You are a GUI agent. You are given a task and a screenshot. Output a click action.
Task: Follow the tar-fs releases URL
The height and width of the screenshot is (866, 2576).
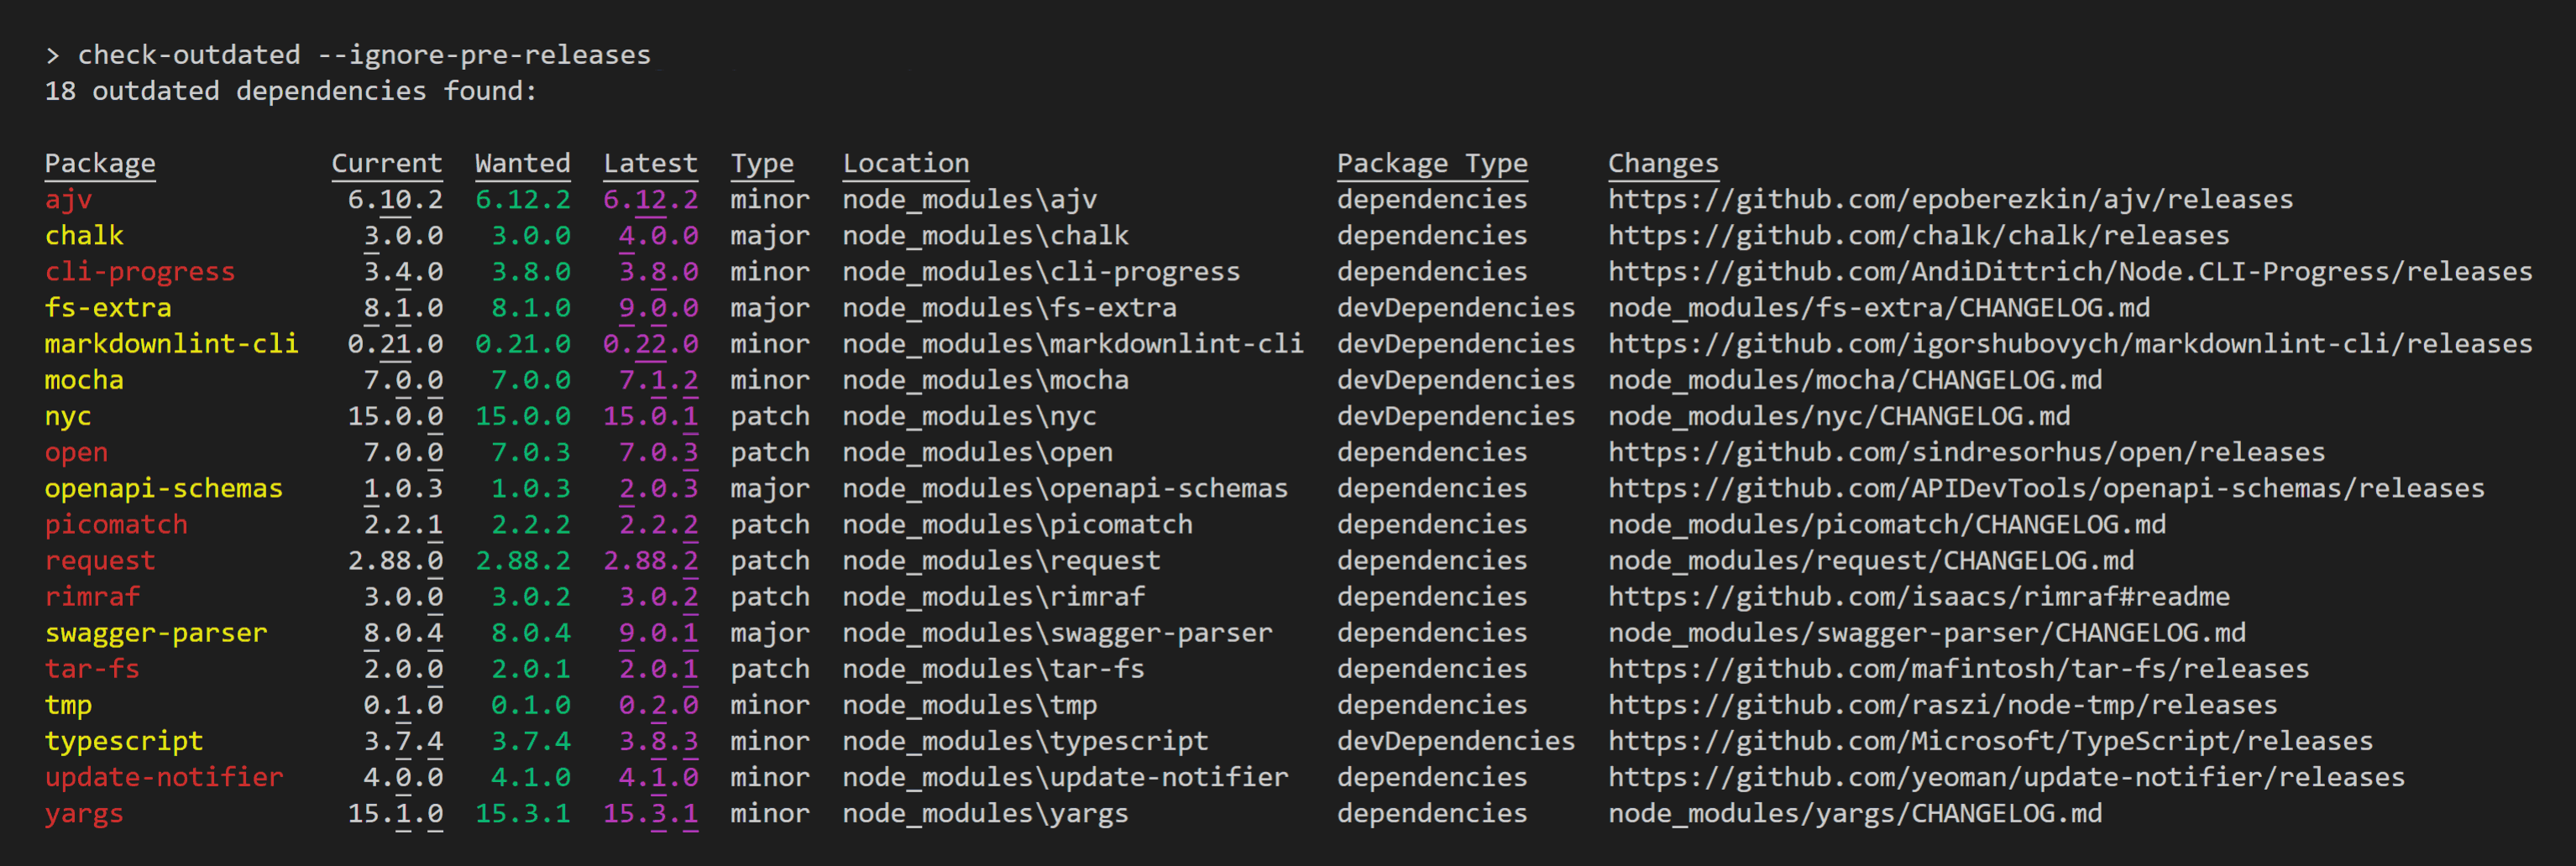pyautogui.click(x=1958, y=668)
